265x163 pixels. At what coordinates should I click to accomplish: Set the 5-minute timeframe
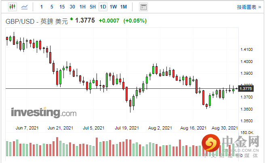click(x=51, y=7)
